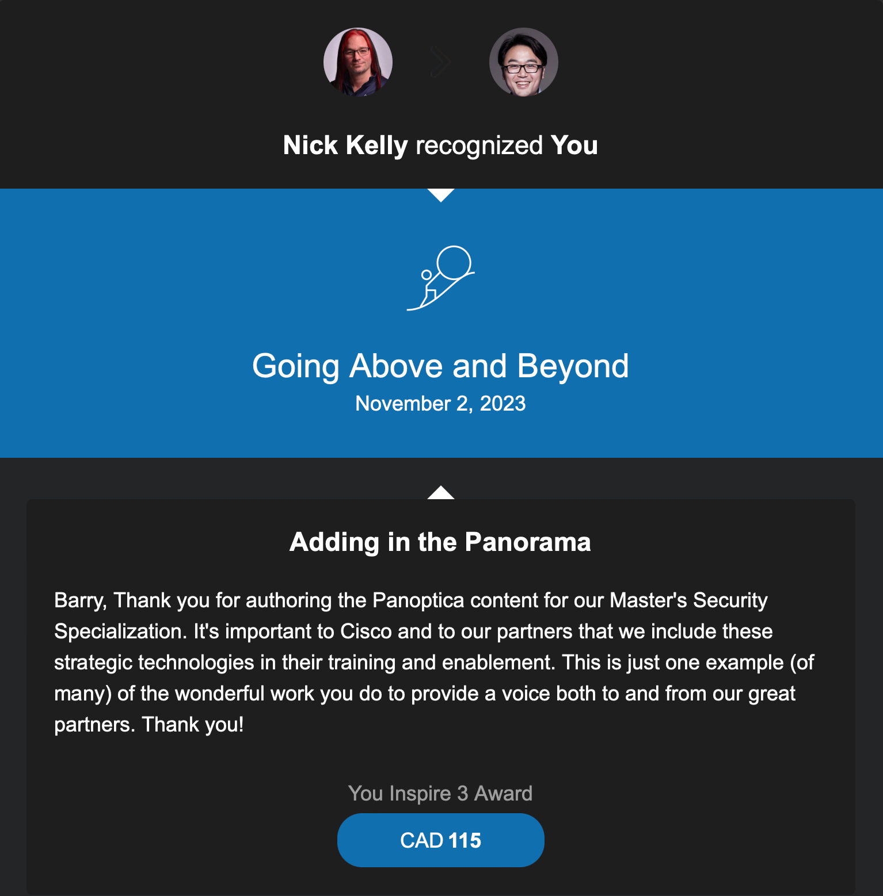883x896 pixels.
Task: Click "Master's Security" text in the message
Action: pyautogui.click(x=688, y=601)
